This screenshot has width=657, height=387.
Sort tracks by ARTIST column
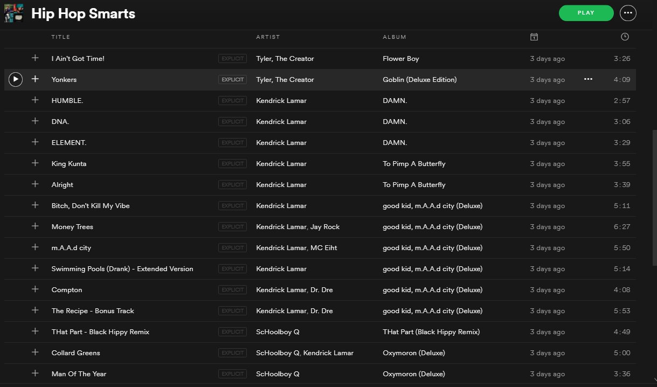[268, 37]
